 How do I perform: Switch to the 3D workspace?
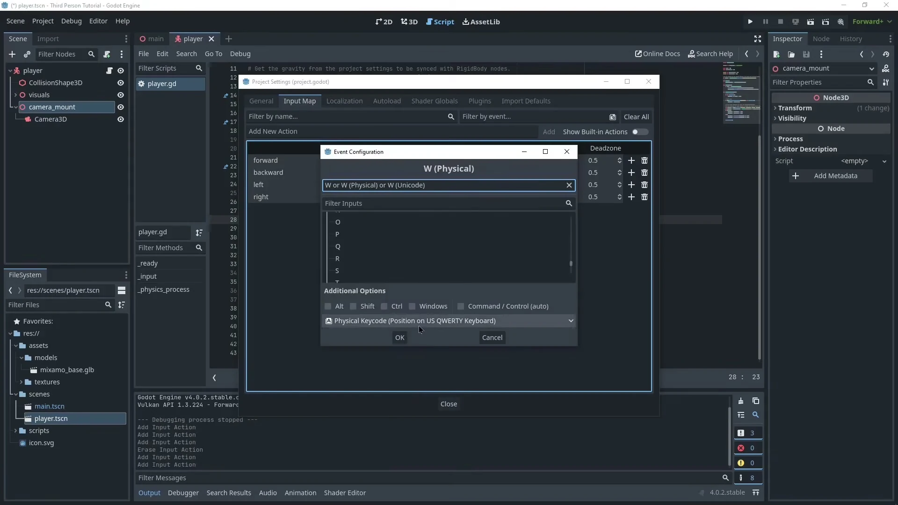tap(409, 22)
